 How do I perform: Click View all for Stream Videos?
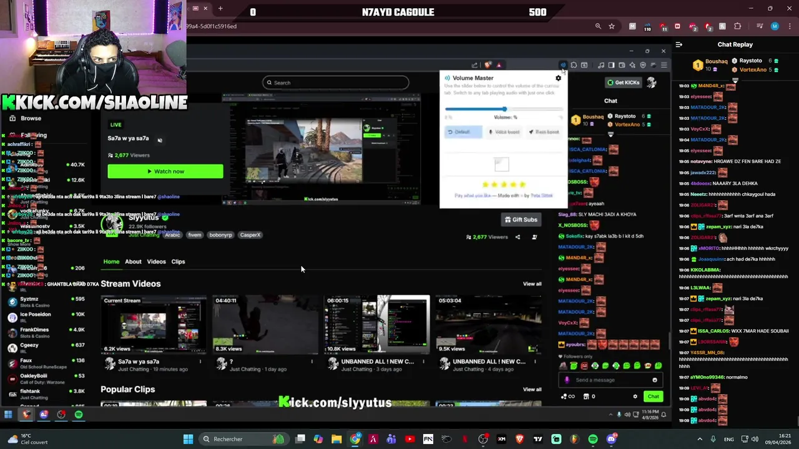tap(532, 284)
